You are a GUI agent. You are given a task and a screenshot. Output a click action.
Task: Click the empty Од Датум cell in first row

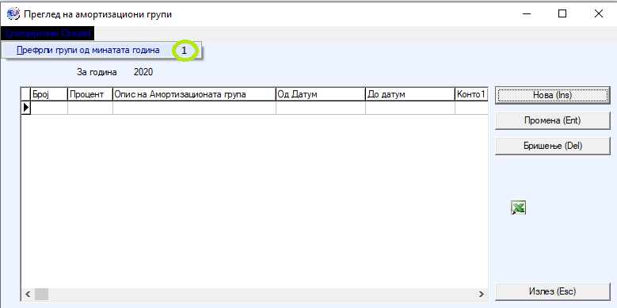[x=321, y=108]
